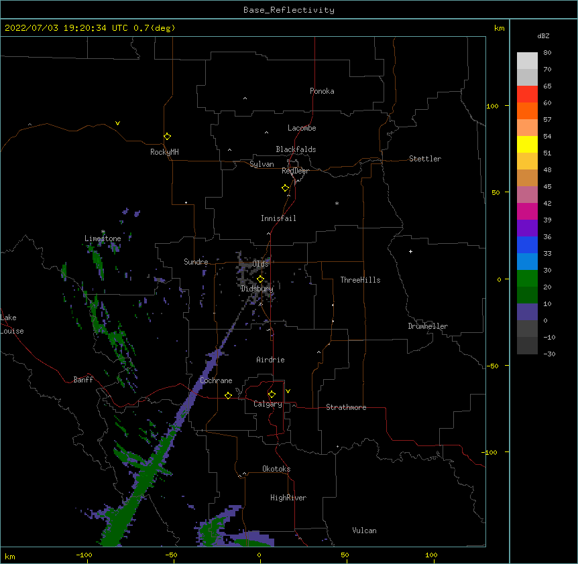Select the Okotoks label

coord(276,469)
